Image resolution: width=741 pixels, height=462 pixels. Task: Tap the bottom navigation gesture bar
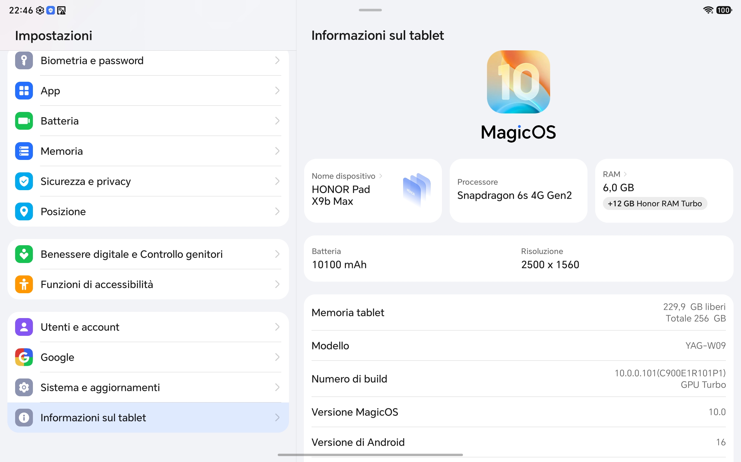click(370, 455)
